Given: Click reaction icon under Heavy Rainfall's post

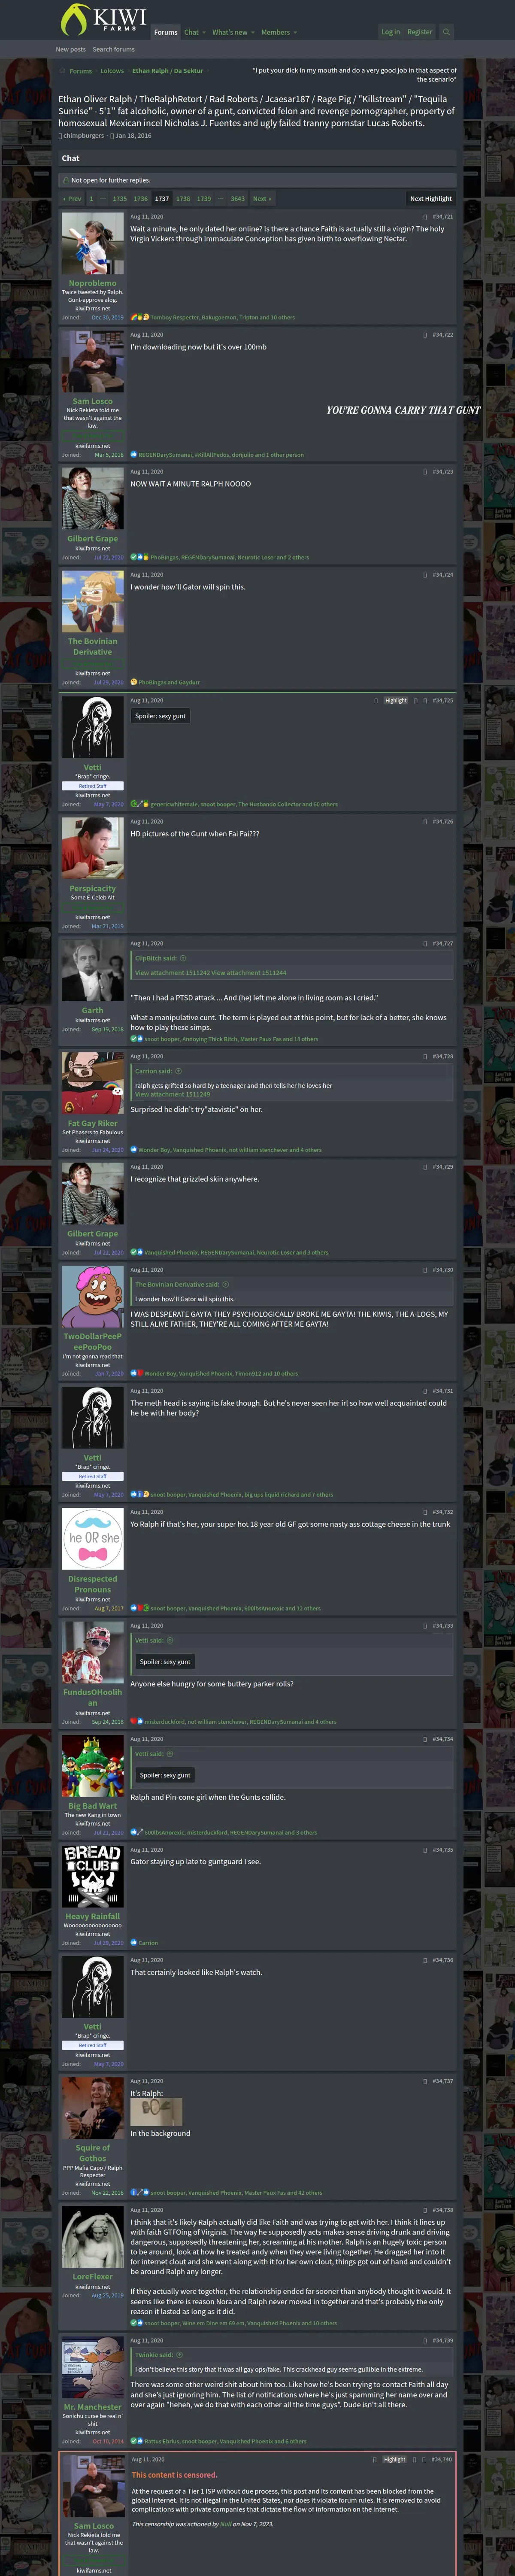Looking at the screenshot, I should click(x=134, y=1943).
